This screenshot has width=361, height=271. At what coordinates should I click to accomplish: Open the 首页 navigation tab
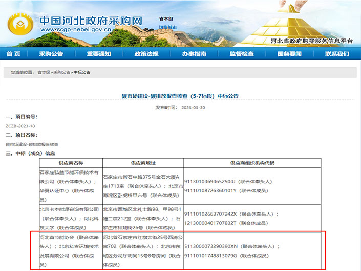(x=14, y=54)
